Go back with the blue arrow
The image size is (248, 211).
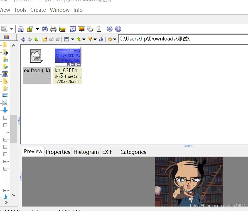(23, 39)
